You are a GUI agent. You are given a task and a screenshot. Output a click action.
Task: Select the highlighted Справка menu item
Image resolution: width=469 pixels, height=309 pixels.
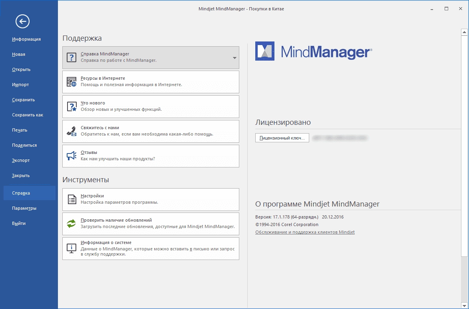(x=29, y=193)
